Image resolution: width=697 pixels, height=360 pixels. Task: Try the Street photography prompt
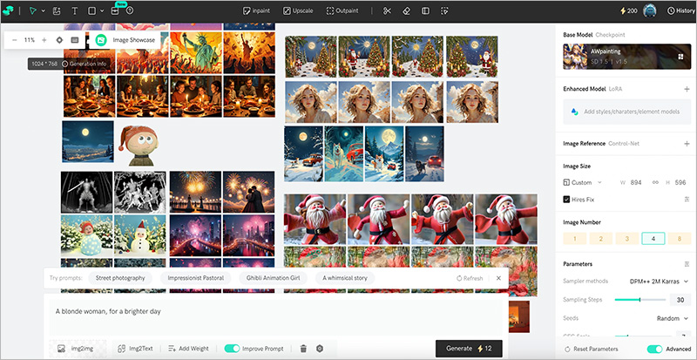(120, 278)
